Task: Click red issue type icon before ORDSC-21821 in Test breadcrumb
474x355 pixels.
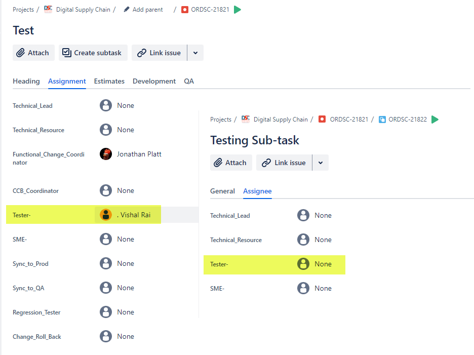Action: pyautogui.click(x=185, y=10)
